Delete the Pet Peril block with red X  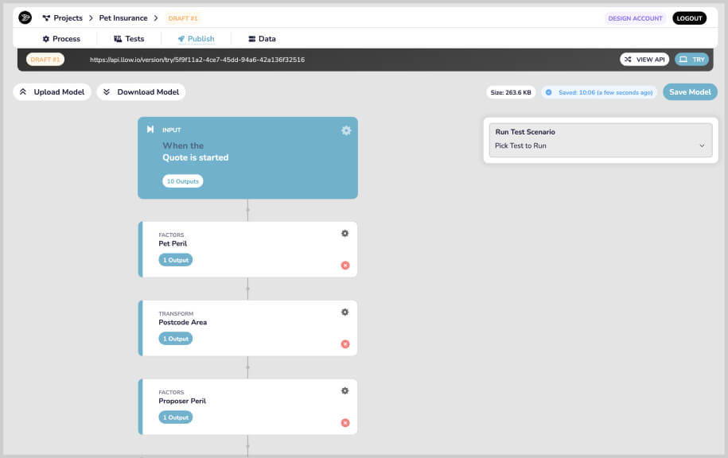(x=345, y=266)
